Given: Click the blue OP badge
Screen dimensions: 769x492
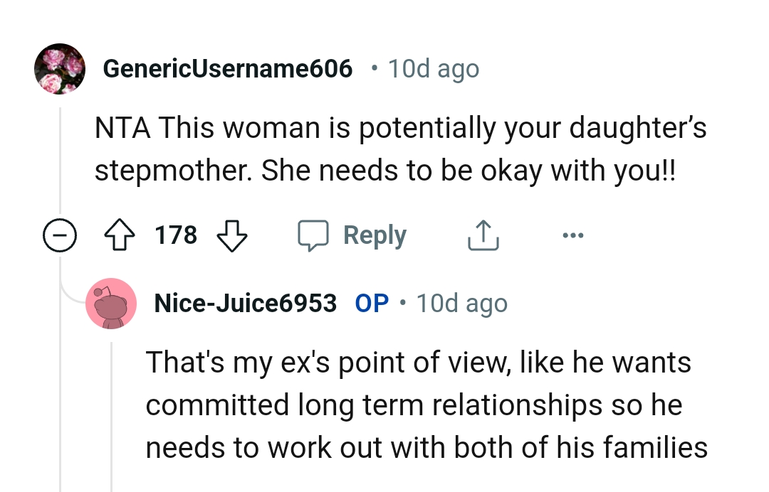Looking at the screenshot, I should pos(371,303).
